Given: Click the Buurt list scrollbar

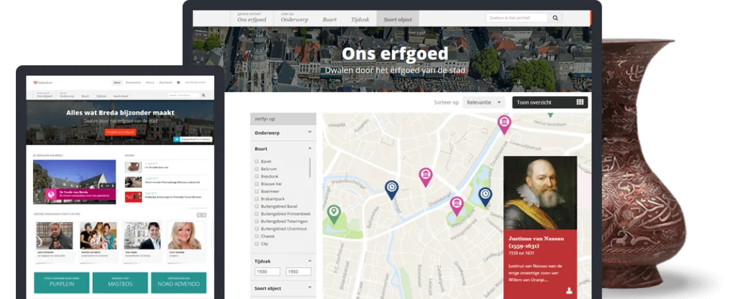Looking at the screenshot, I should coord(310,168).
